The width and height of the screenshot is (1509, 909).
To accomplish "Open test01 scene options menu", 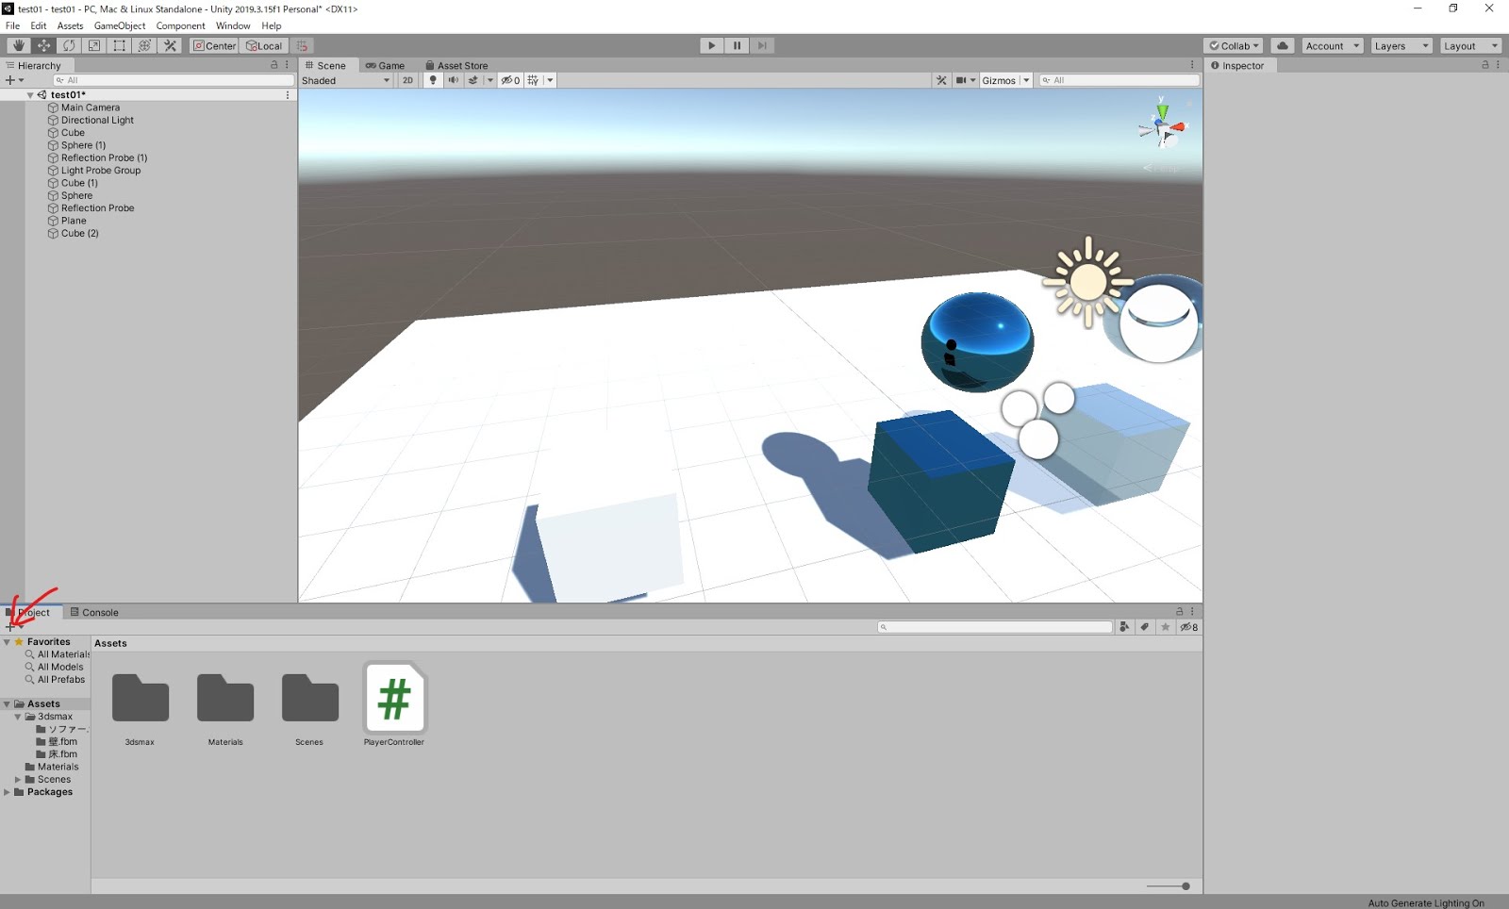I will tap(288, 95).
